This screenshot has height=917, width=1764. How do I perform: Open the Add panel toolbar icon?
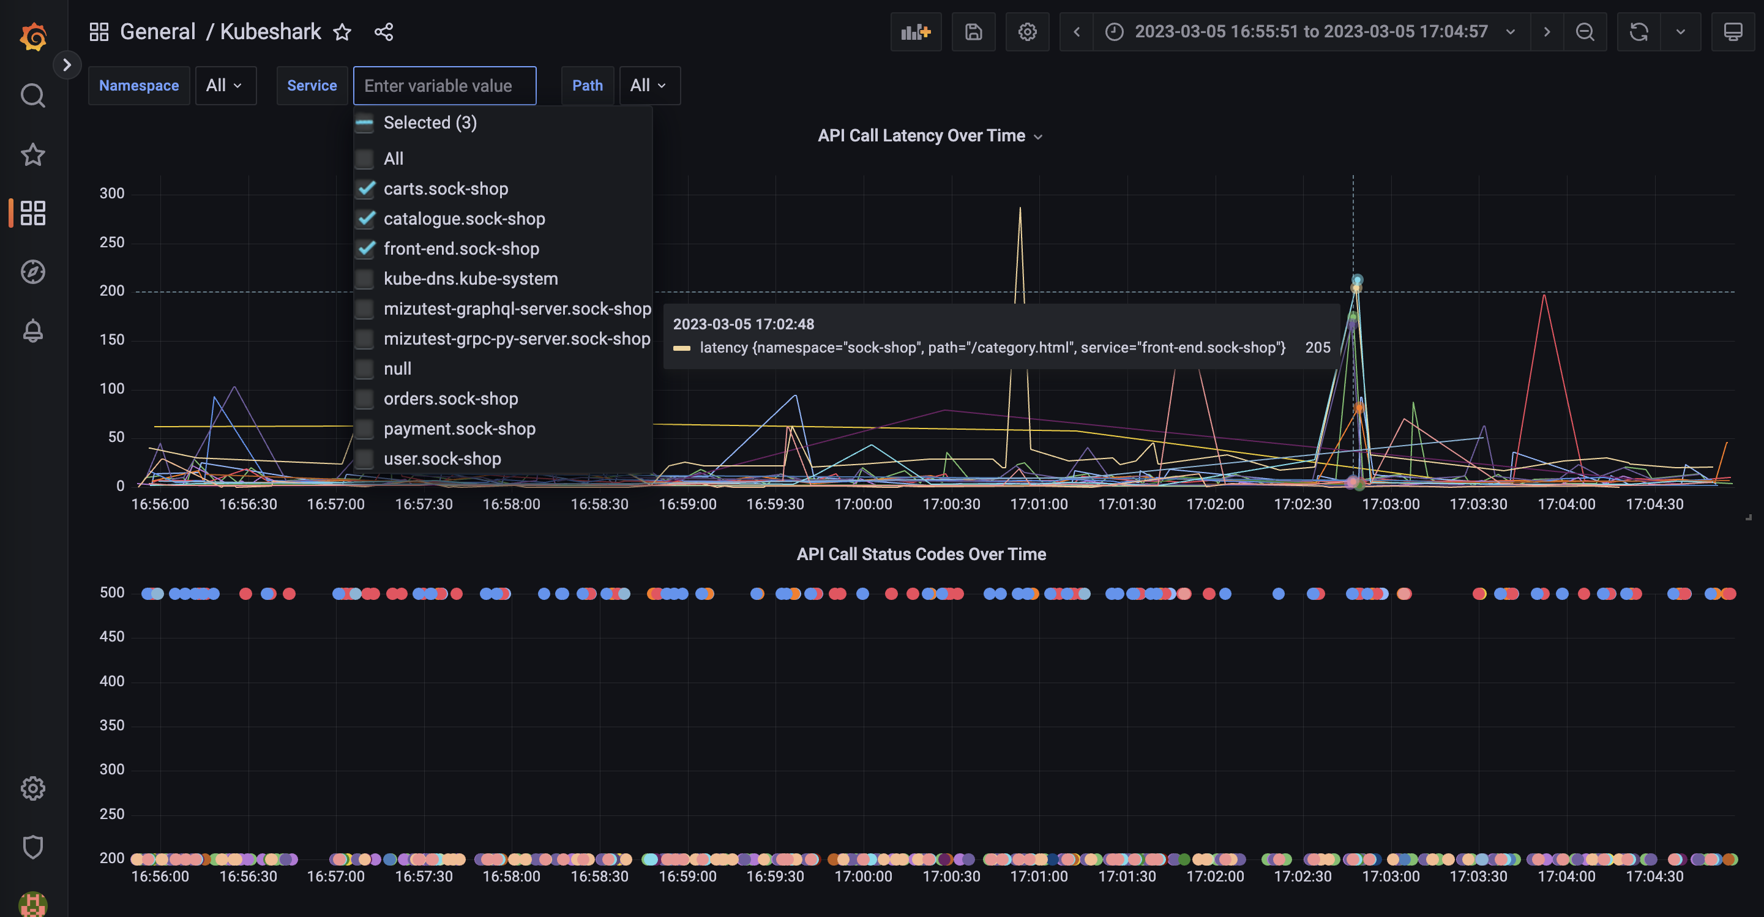point(916,31)
